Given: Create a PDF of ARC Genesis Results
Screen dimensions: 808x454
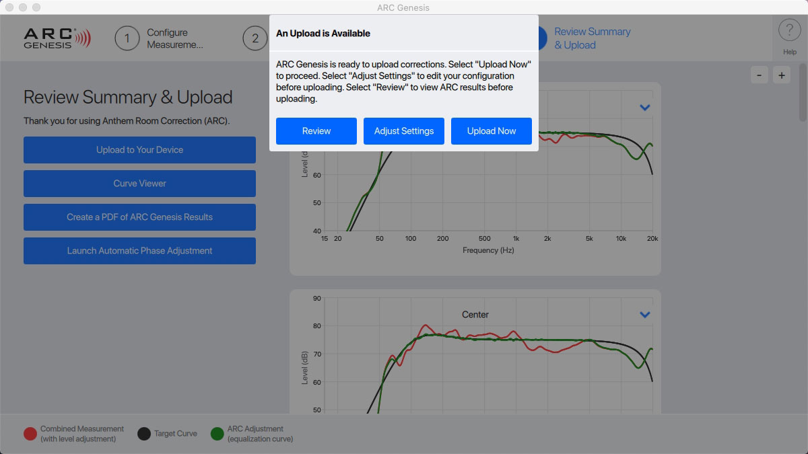Looking at the screenshot, I should [139, 217].
